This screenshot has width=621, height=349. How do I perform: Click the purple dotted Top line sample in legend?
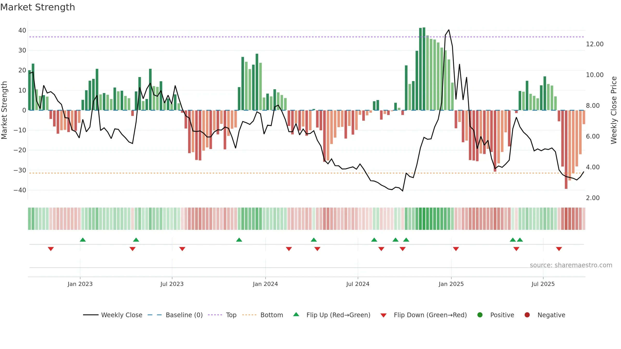click(x=215, y=315)
